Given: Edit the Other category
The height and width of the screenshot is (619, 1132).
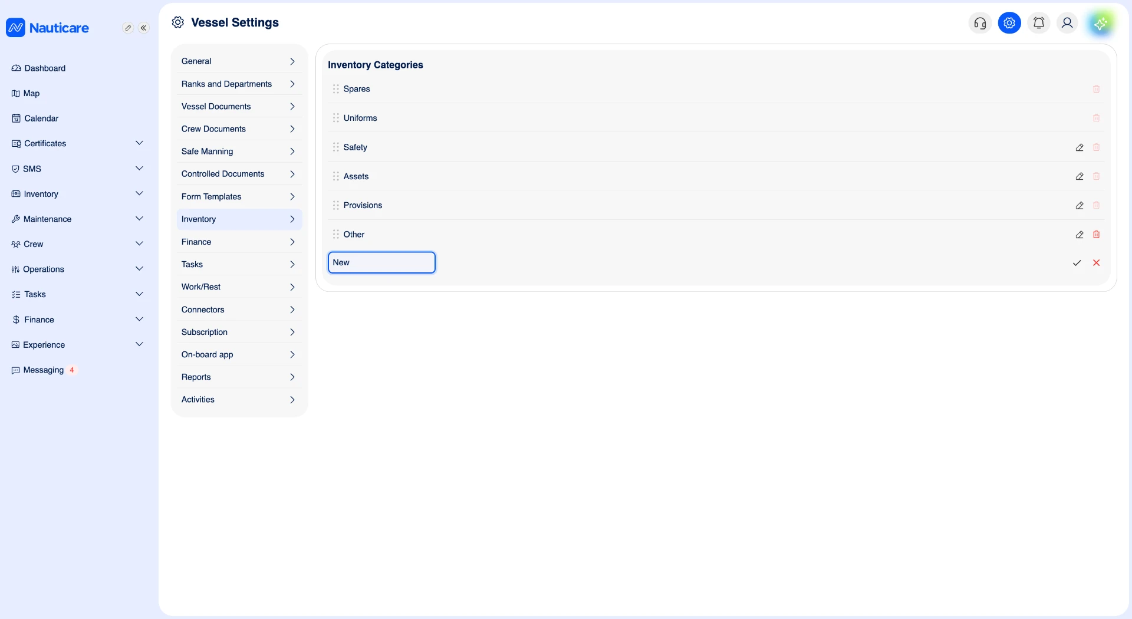Looking at the screenshot, I should point(1080,235).
